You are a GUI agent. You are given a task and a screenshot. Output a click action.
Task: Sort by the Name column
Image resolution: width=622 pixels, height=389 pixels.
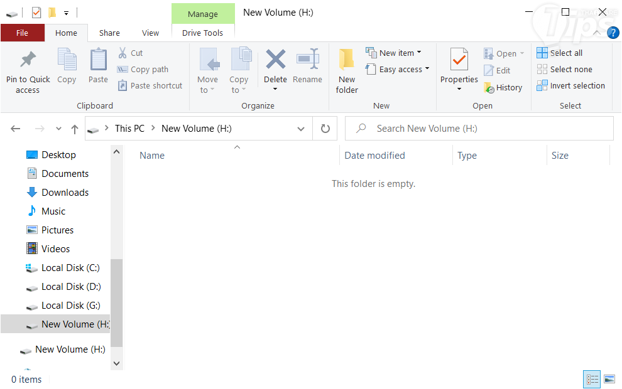pos(152,155)
